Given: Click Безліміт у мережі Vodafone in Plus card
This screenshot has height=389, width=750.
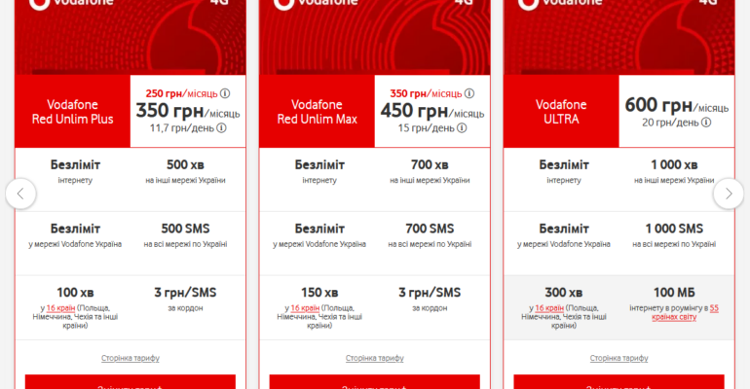Looking at the screenshot, I should [x=75, y=235].
